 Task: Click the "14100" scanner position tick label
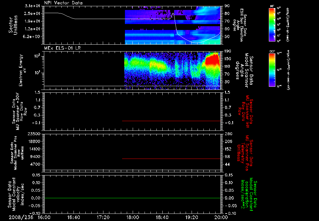34,149
